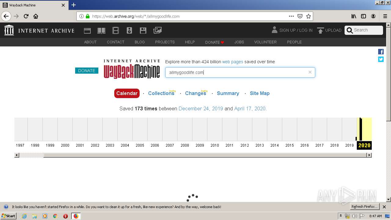The width and height of the screenshot is (391, 220).
Task: Focus the allmygoodlife.com URL input
Action: tap(240, 72)
